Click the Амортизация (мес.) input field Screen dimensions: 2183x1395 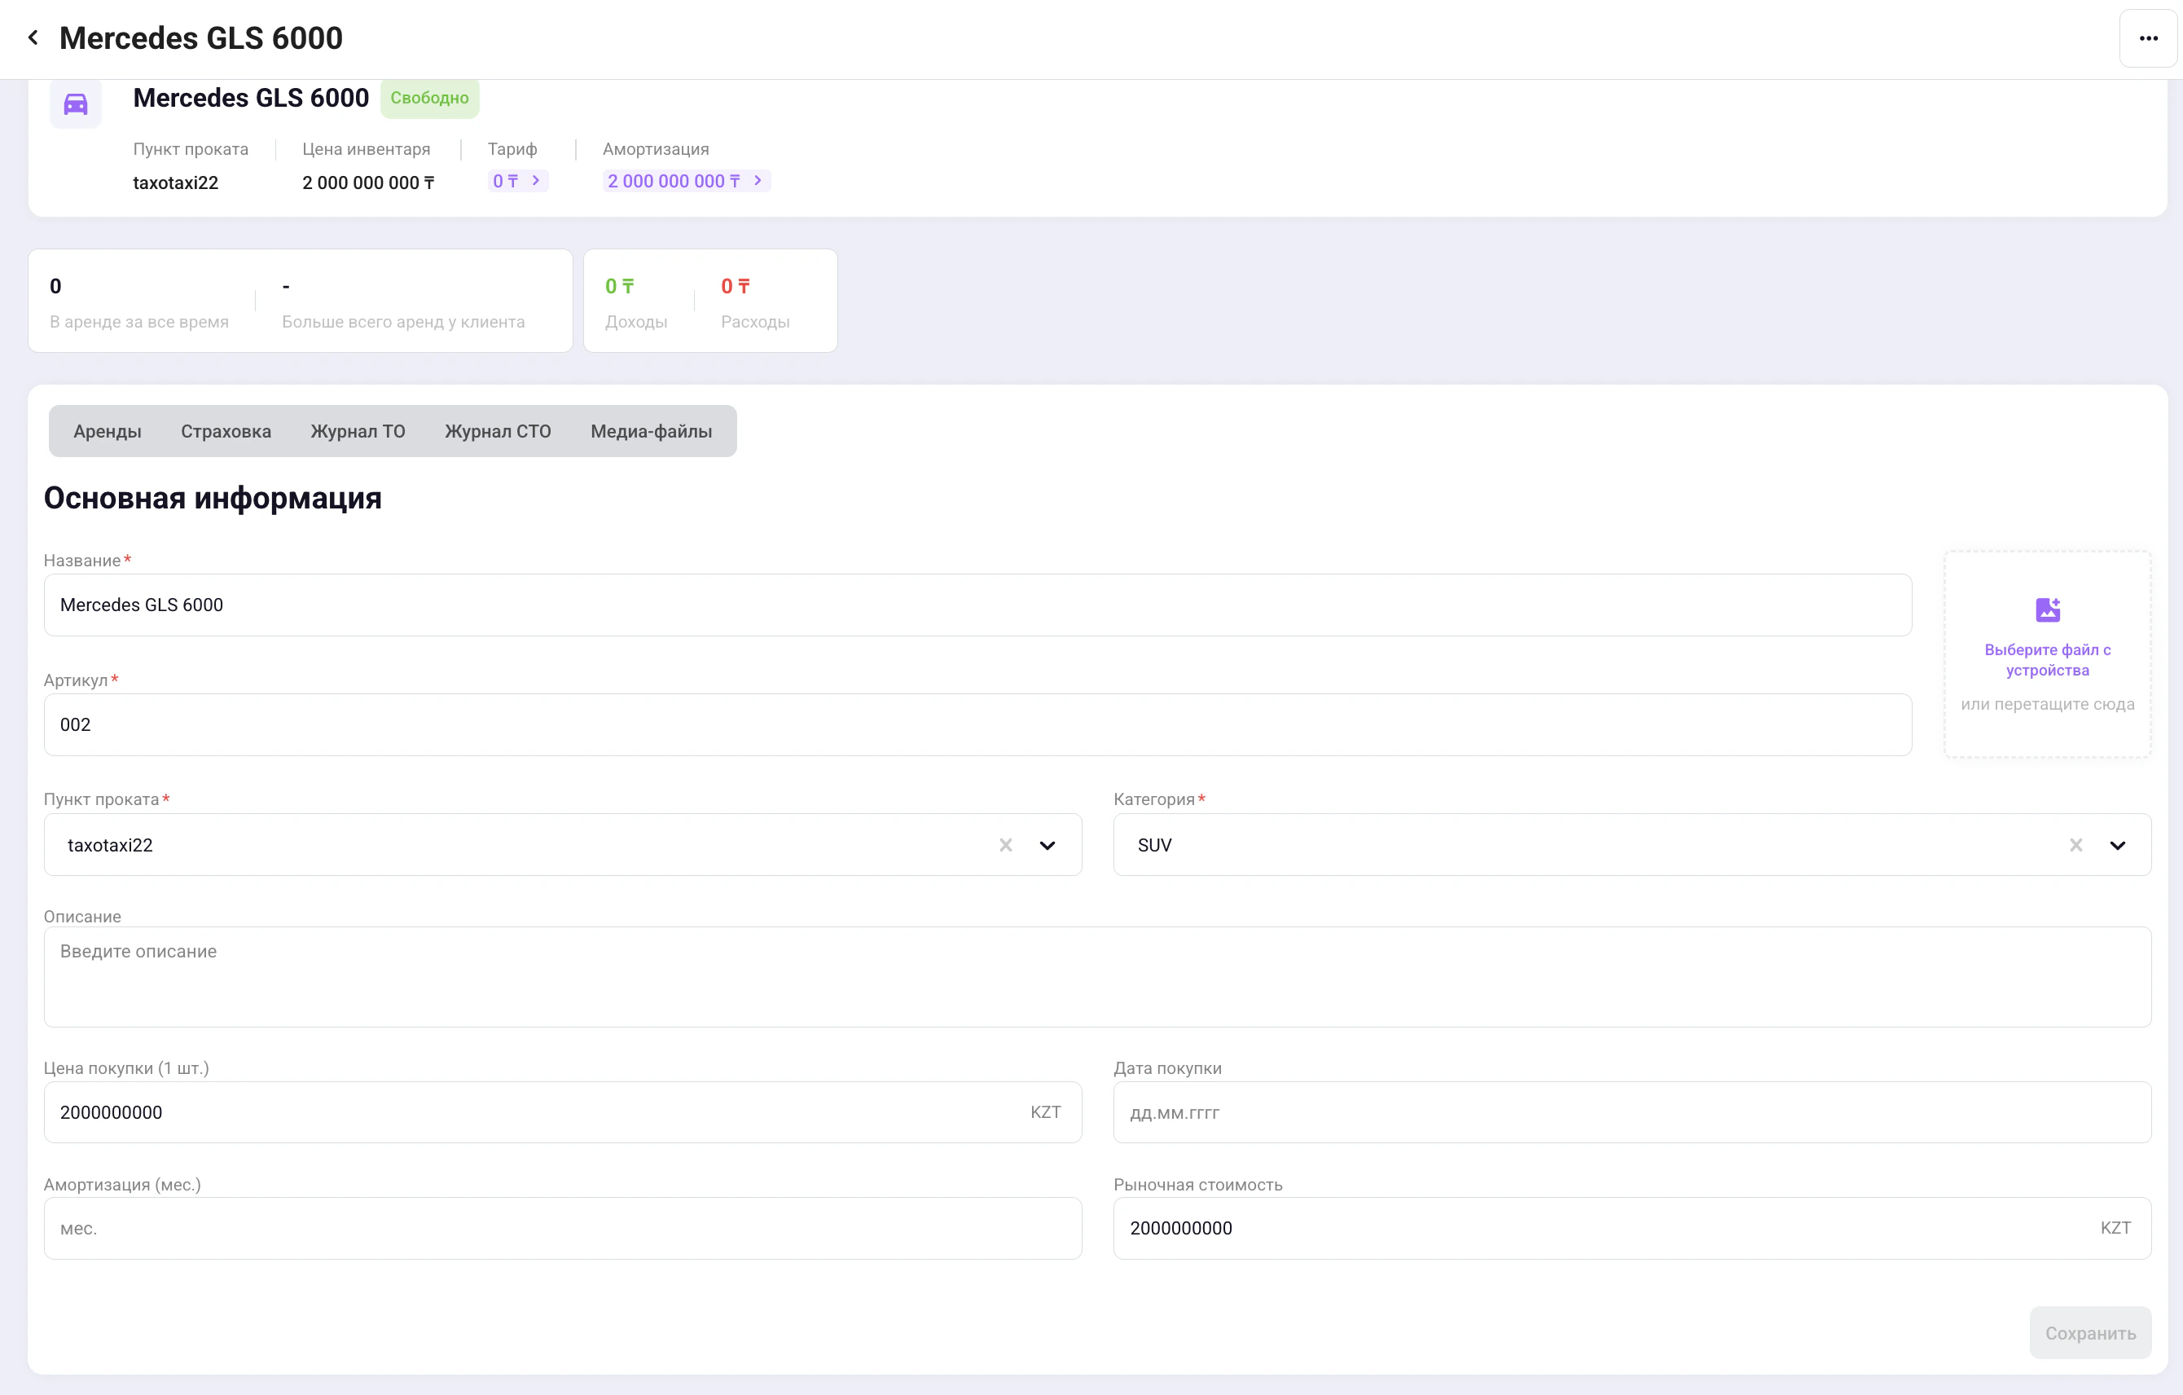(x=562, y=1228)
